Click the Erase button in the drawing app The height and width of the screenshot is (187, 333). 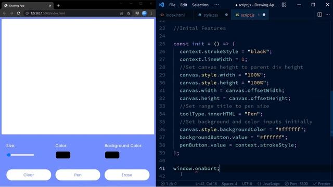[127, 175]
